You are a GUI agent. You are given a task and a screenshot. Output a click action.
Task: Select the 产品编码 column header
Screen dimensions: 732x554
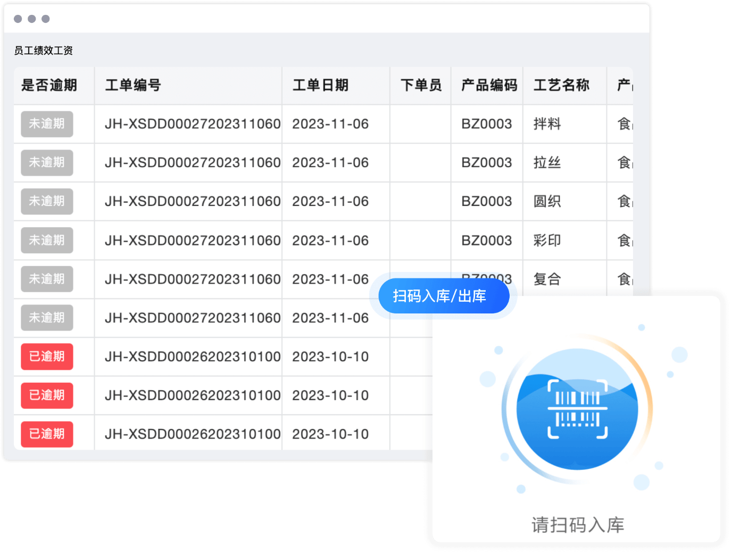tap(488, 85)
